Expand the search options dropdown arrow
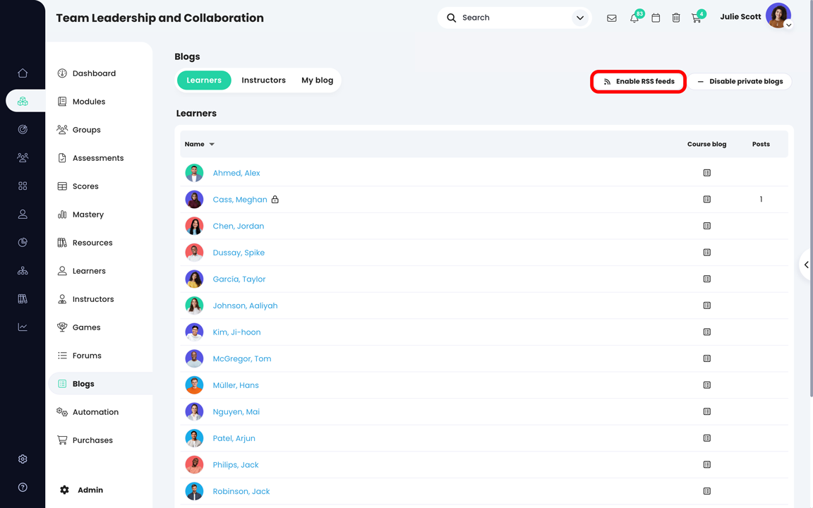This screenshot has height=508, width=813. (x=580, y=18)
